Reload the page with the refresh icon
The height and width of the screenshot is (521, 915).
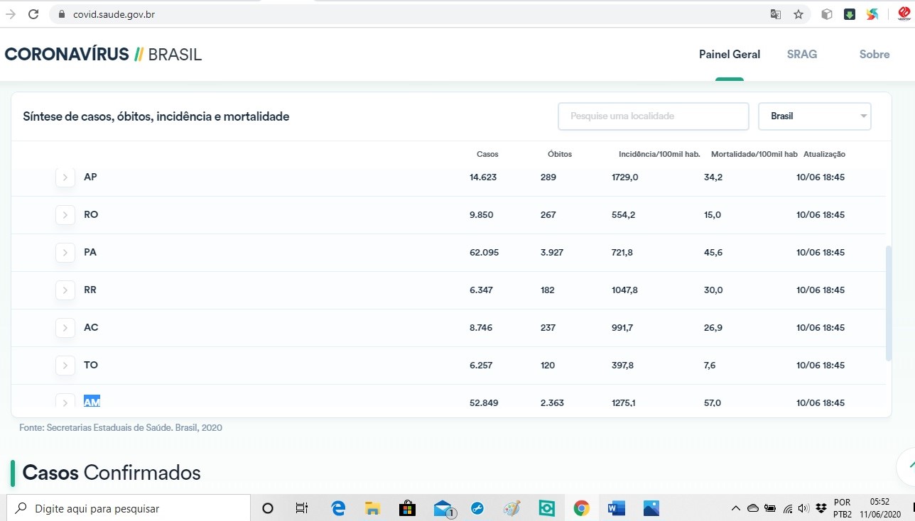tap(33, 14)
